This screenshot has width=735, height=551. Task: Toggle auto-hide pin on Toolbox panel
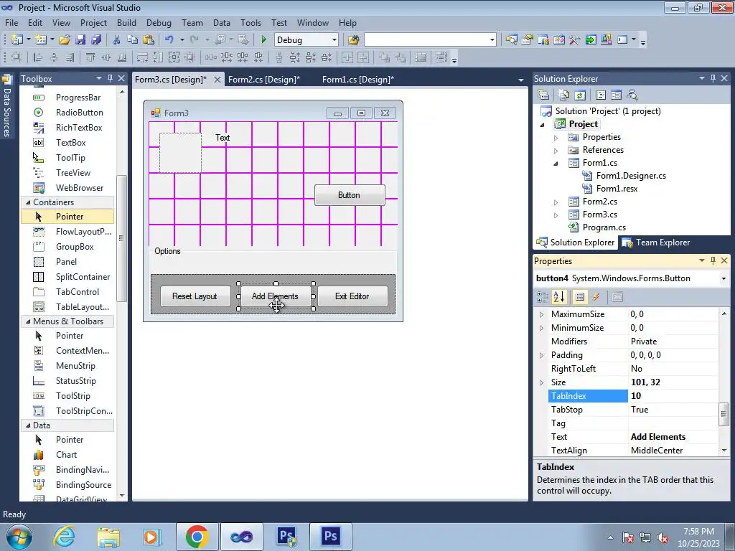[x=110, y=78]
